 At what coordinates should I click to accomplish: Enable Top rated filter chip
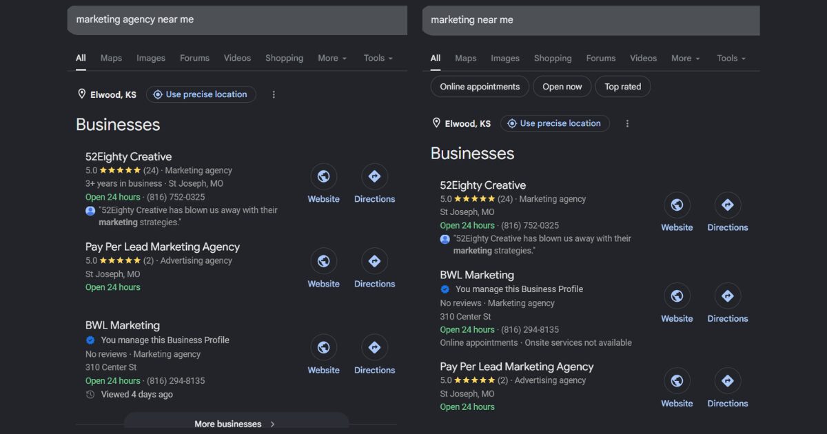623,87
